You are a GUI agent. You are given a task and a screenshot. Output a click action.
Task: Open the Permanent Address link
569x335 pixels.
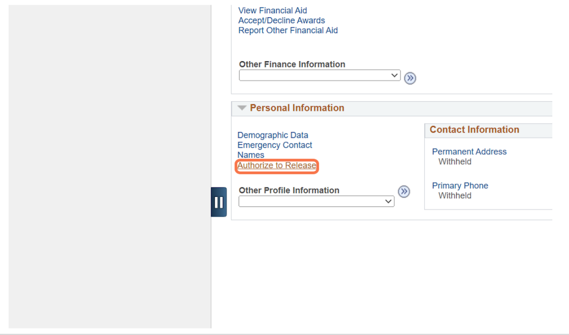tap(469, 151)
